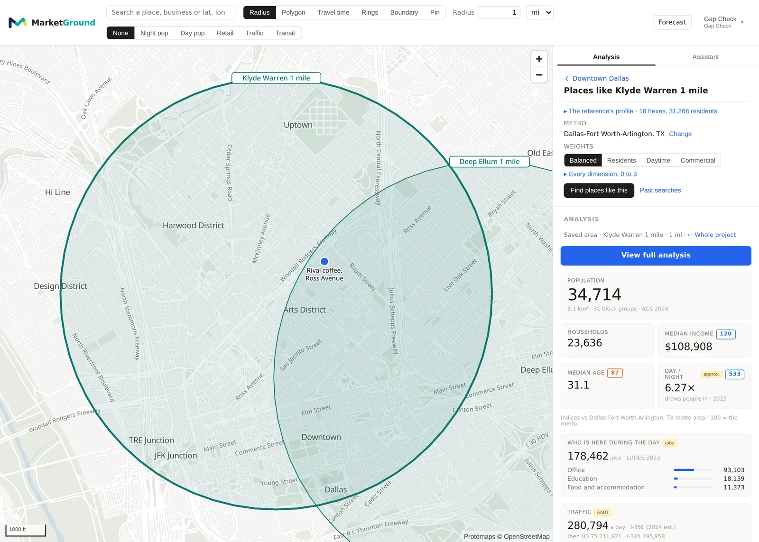Image resolution: width=759 pixels, height=542 pixels.
Task: Switch to the Assistant tab
Action: 705,57
